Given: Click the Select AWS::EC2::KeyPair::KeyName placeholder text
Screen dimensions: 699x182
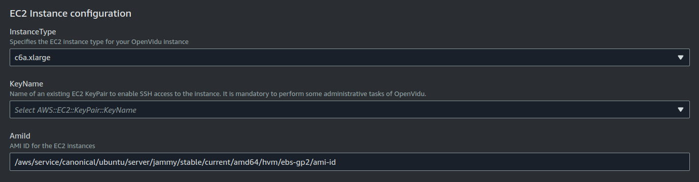Looking at the screenshot, I should (x=75, y=110).
